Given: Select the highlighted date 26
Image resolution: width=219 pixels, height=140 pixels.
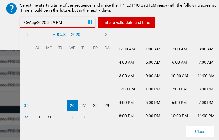Looking at the screenshot, I should tap(72, 105).
